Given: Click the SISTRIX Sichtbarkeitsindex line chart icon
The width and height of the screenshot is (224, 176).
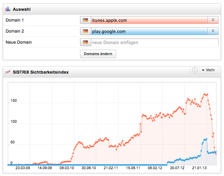Looking at the screenshot, I should [8, 72].
